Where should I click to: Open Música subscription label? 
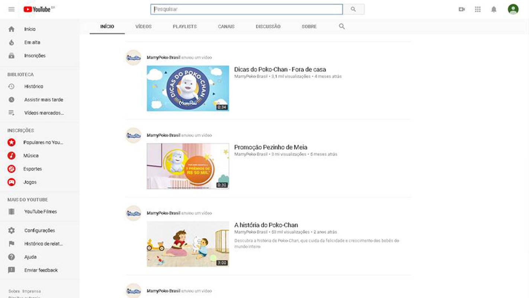pyautogui.click(x=31, y=156)
